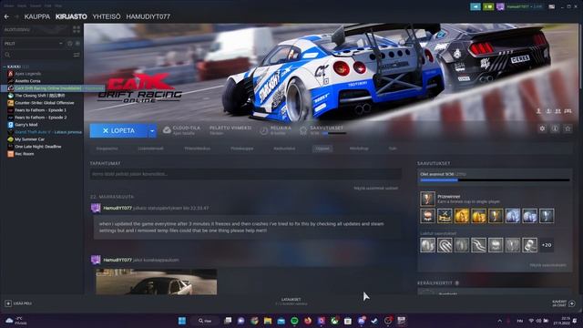Click the Saavutukset achievements badge icon
Image resolution: width=583 pixels, height=328 pixels.
[303, 130]
